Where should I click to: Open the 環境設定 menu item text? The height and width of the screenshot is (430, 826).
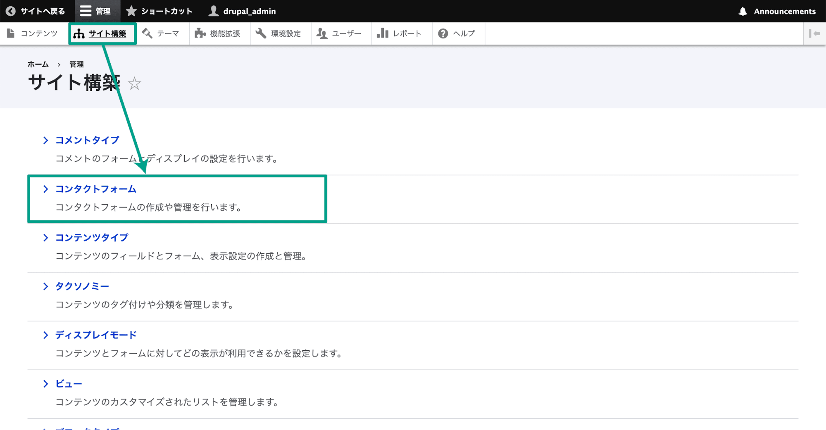point(286,33)
